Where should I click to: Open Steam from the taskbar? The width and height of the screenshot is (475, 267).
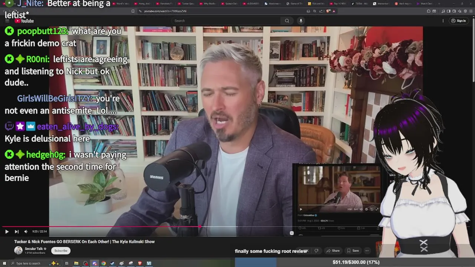(112, 263)
